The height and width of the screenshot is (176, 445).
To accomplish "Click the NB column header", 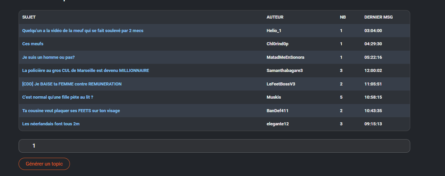I will click(x=343, y=17).
